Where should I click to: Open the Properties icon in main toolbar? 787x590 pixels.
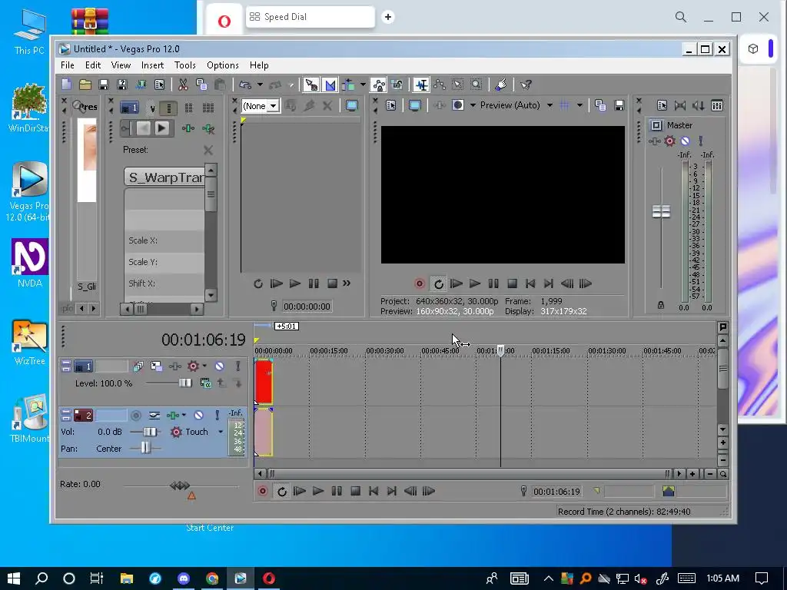160,85
